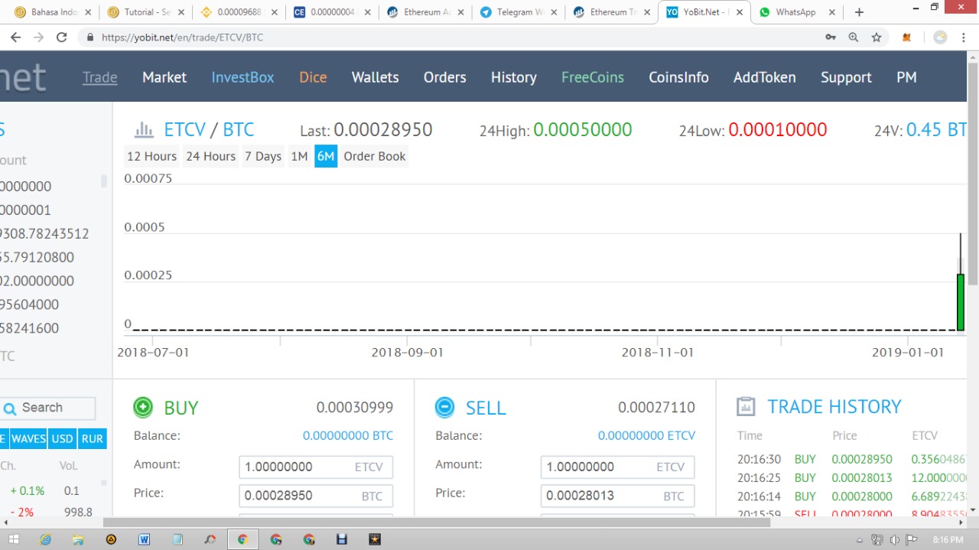979x550 pixels.
Task: Switch to the first Ethereum tab
Action: click(x=426, y=12)
